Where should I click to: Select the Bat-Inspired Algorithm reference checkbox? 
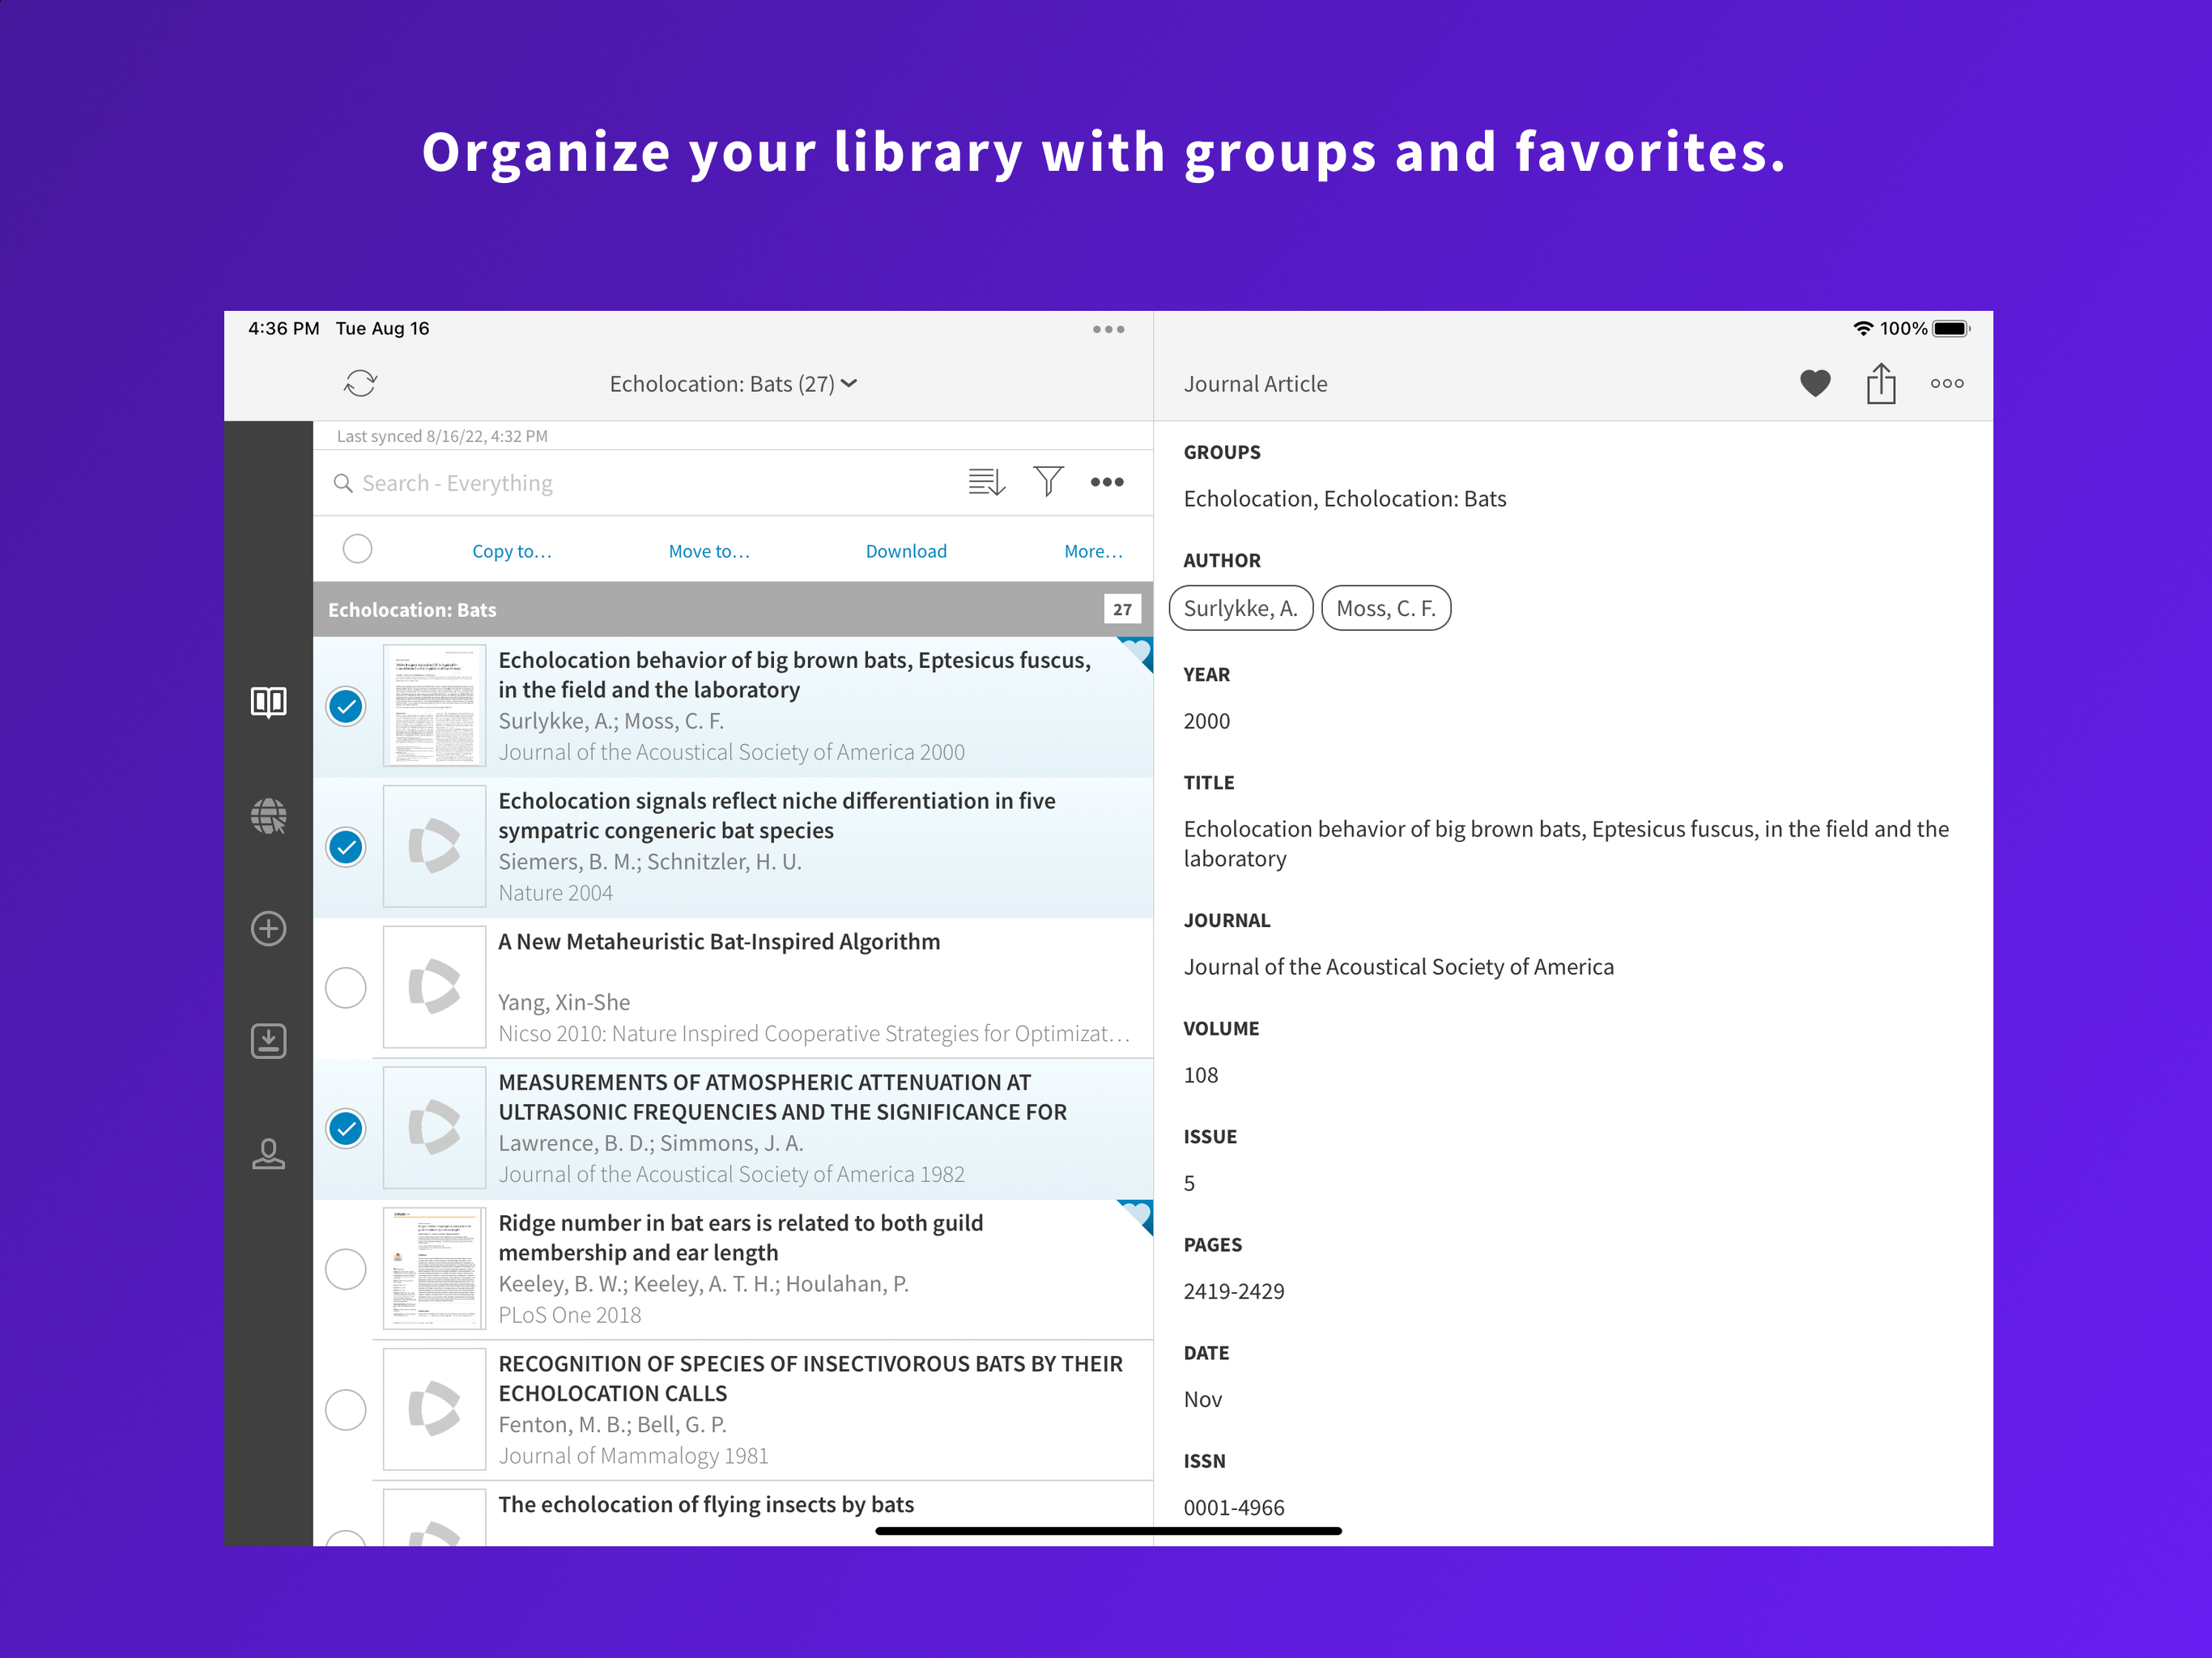tap(346, 988)
